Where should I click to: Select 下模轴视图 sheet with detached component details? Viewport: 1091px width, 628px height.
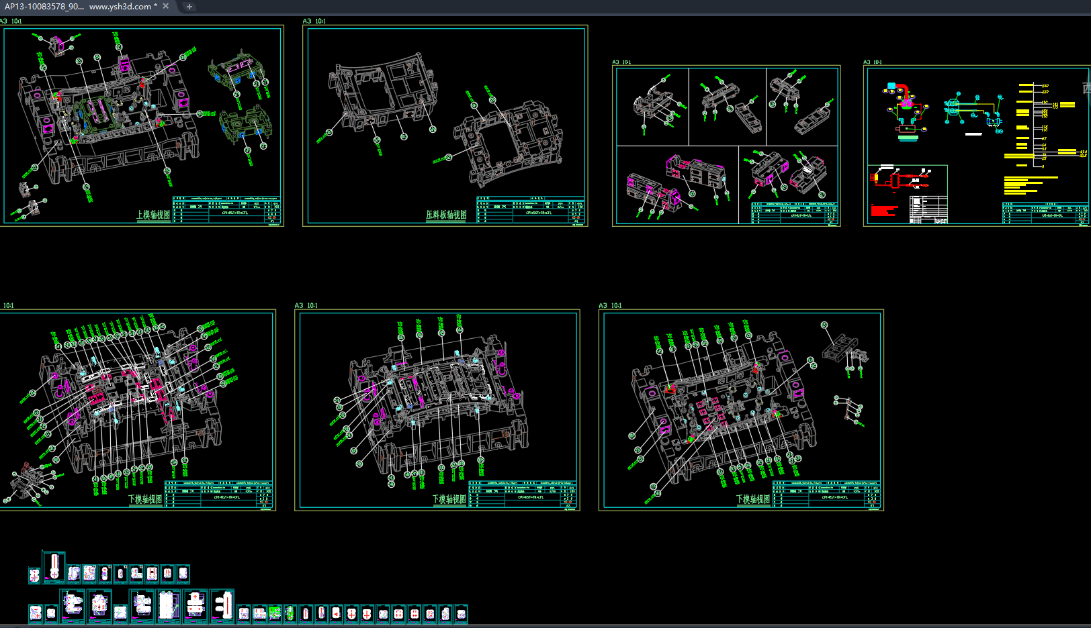(x=741, y=410)
